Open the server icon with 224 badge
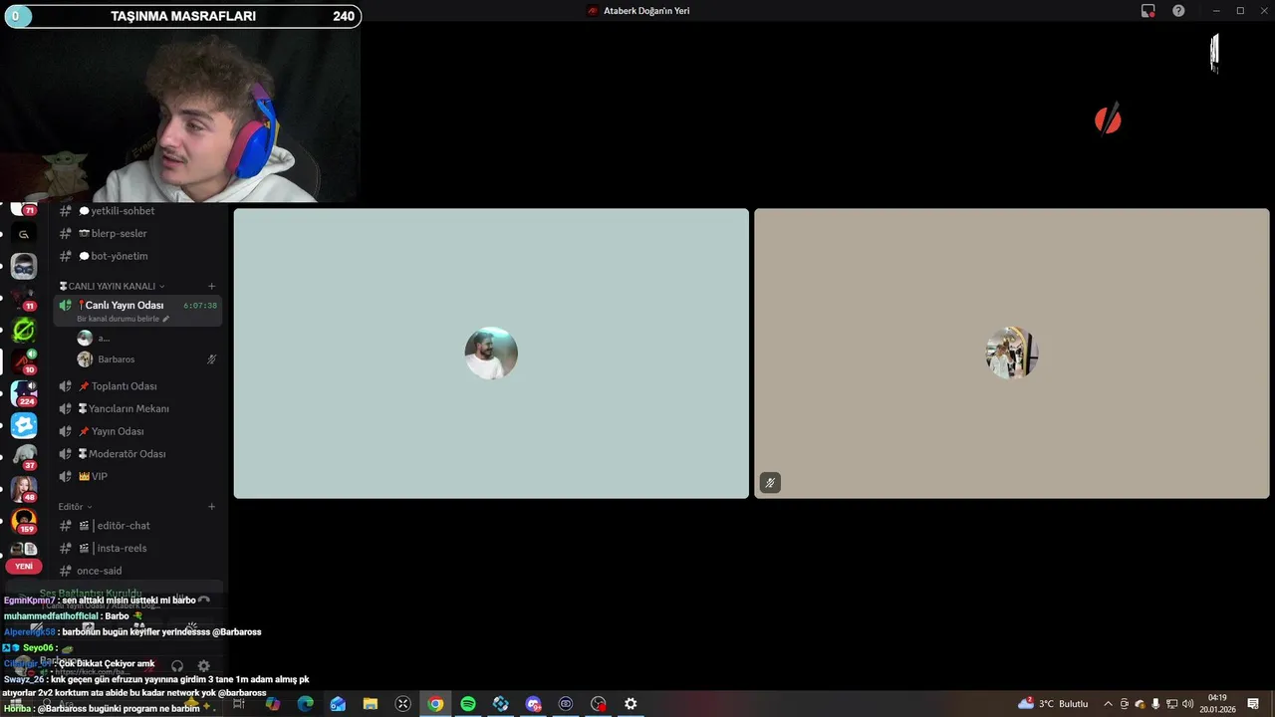Viewport: 1275px width, 717px height. (24, 393)
